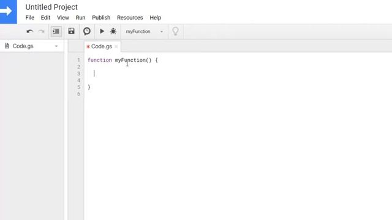Open the File menu
Screen dimensions: 392x220
(30, 18)
